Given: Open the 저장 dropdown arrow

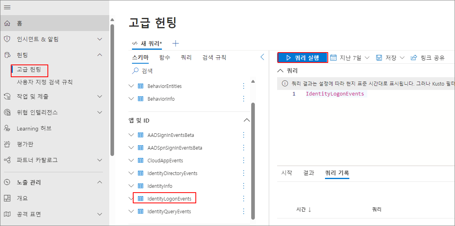Looking at the screenshot, I should pyautogui.click(x=402, y=58).
